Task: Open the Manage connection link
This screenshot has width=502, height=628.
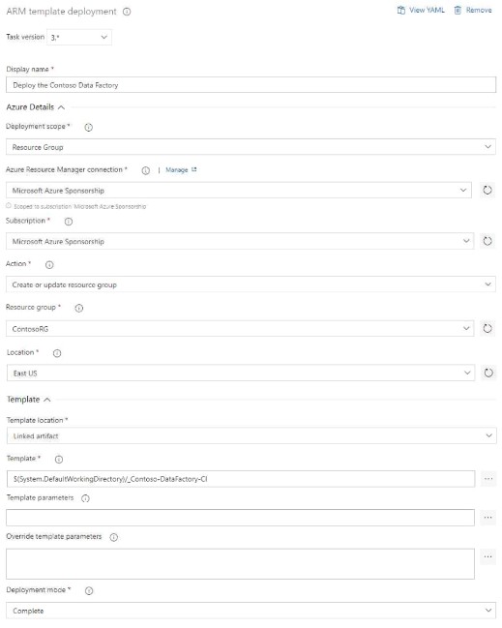Action: pos(181,169)
